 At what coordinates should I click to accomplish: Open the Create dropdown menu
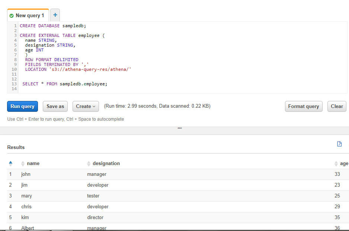pyautogui.click(x=86, y=106)
